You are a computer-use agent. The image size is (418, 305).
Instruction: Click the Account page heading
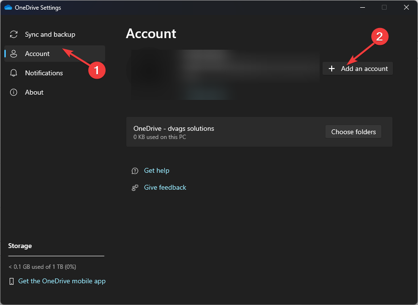pos(151,34)
